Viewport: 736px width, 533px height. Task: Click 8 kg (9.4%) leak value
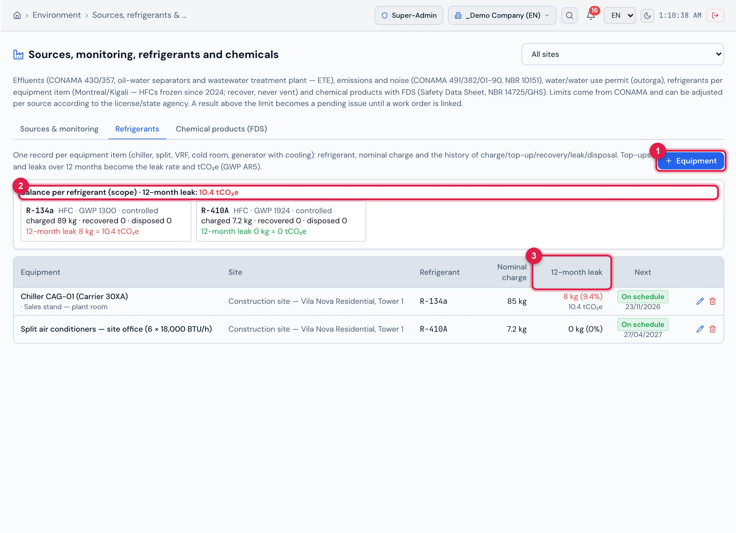tap(583, 296)
